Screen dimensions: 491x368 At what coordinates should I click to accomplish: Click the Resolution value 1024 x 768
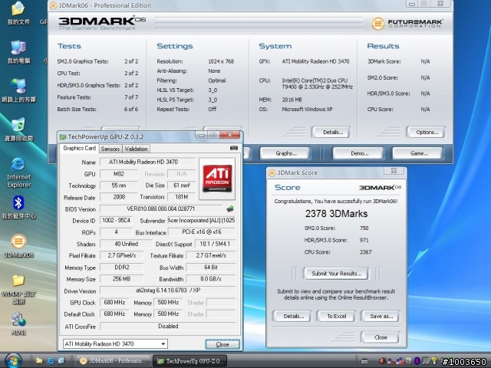221,61
